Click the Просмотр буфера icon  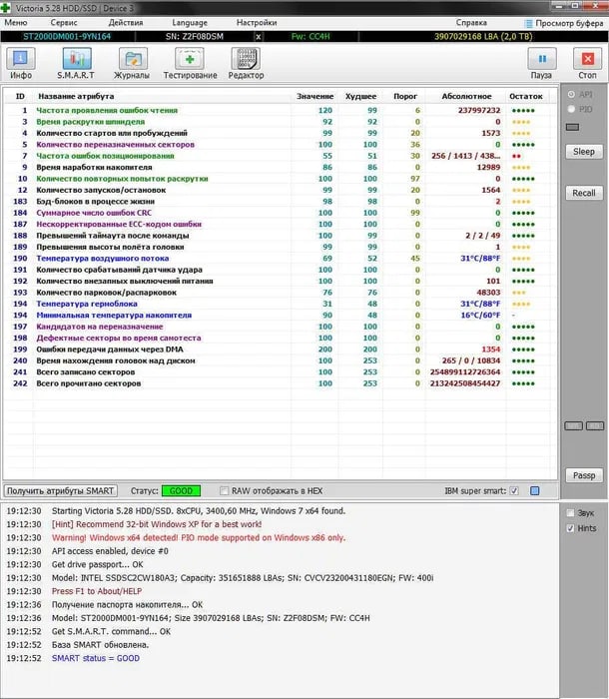pos(528,23)
